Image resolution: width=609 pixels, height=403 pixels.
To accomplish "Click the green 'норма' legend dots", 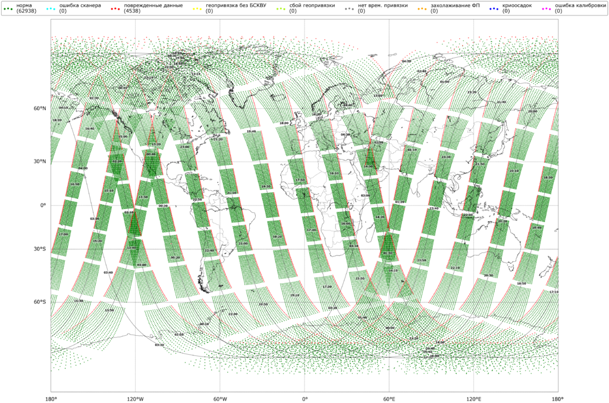I will [x=8, y=8].
